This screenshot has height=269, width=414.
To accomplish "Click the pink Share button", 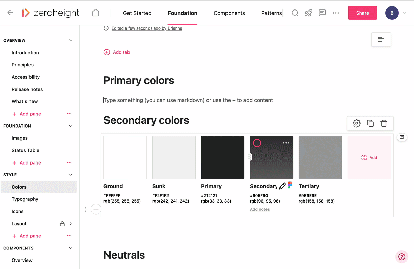I will (x=362, y=13).
